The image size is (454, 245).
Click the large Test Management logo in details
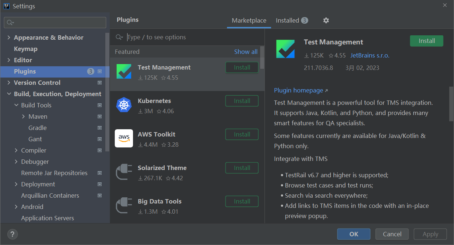pos(285,49)
